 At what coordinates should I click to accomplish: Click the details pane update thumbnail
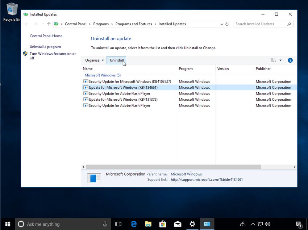(94, 178)
